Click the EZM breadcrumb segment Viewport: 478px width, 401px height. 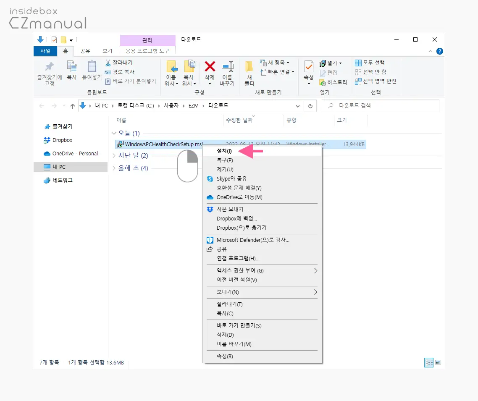(x=194, y=106)
